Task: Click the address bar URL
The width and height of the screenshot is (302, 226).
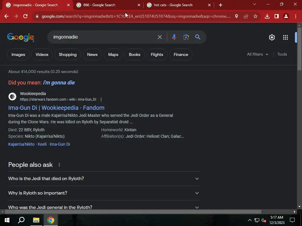Action: (x=136, y=16)
